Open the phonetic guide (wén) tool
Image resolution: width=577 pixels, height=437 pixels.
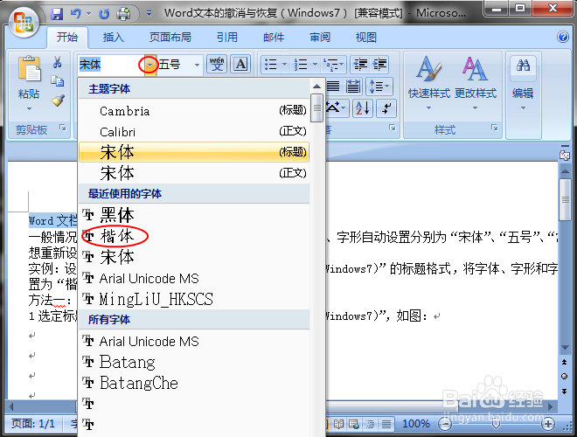217,65
